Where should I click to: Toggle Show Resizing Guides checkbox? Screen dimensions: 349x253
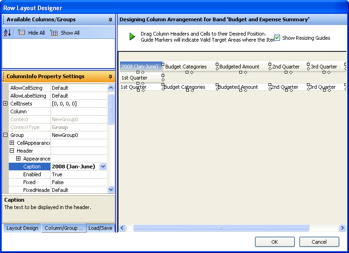tap(277, 37)
